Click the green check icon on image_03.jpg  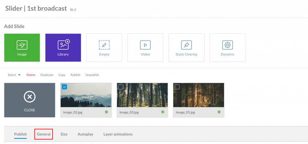click(163, 112)
